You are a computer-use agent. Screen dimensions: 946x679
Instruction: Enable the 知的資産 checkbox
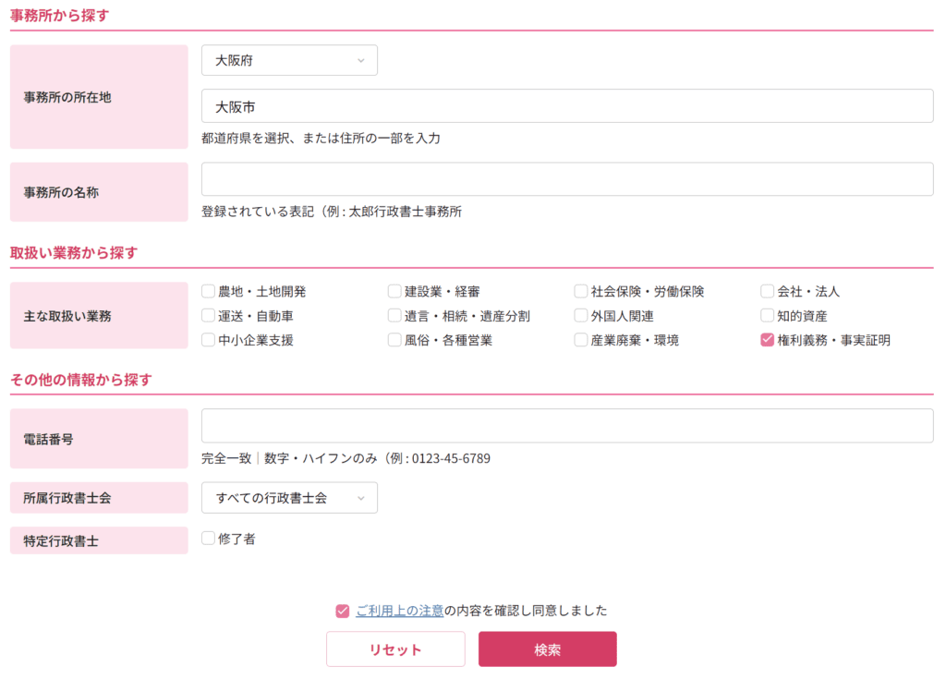[767, 316]
